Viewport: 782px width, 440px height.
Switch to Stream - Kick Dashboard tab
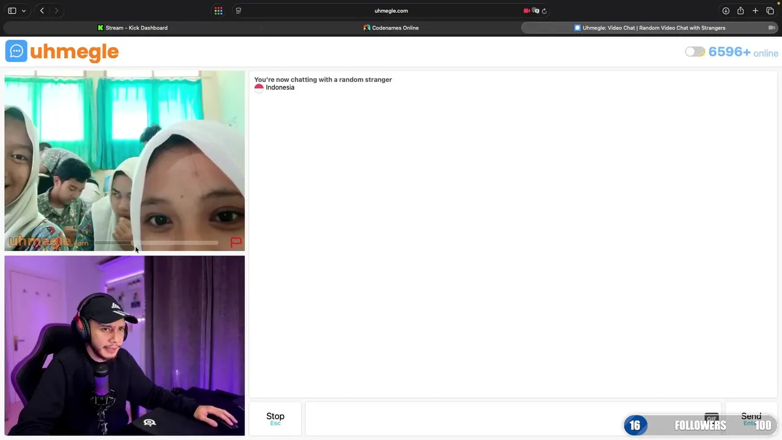click(132, 28)
